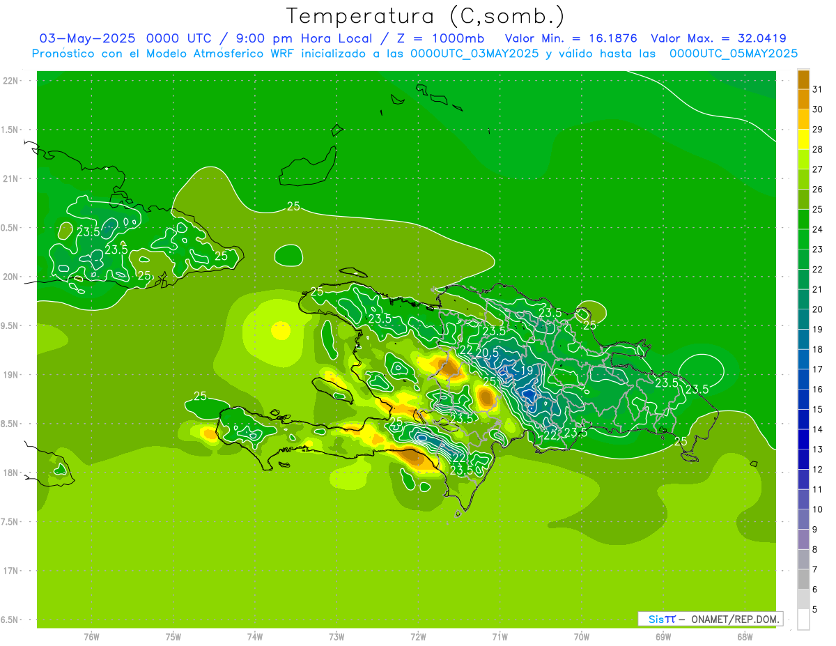This screenshot has width=836, height=646.
Task: Click the "0.5N" latitude axis label
Action: click(x=10, y=228)
